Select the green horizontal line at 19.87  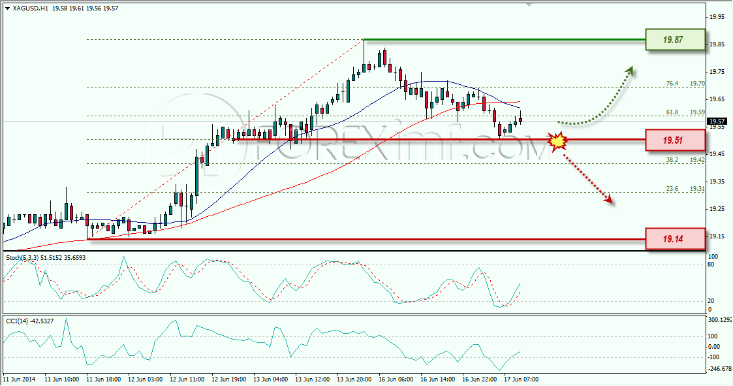(504, 40)
